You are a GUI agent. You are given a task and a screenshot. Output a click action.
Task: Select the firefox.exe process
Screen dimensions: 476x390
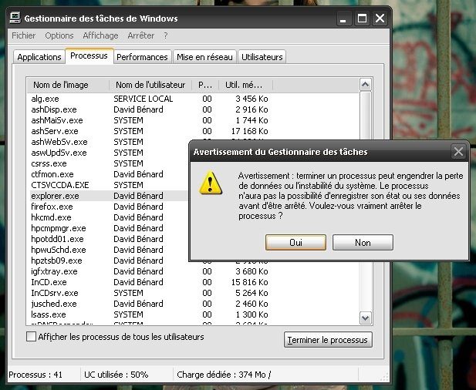pyautogui.click(x=52, y=207)
